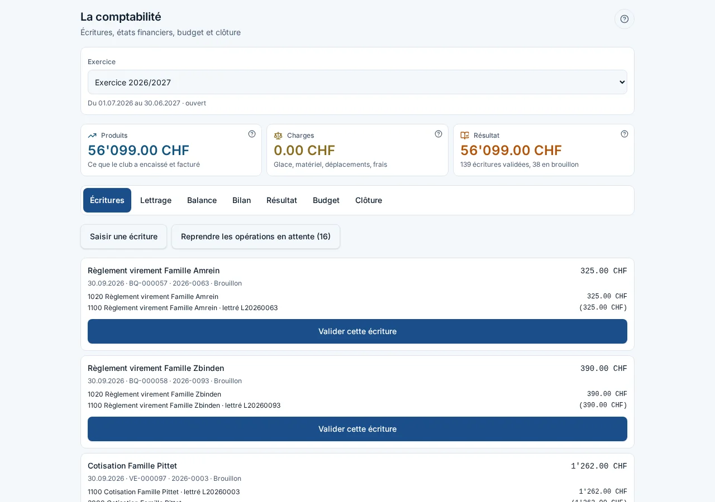
Task: Open the page help icon near the title
Action: [x=625, y=19]
